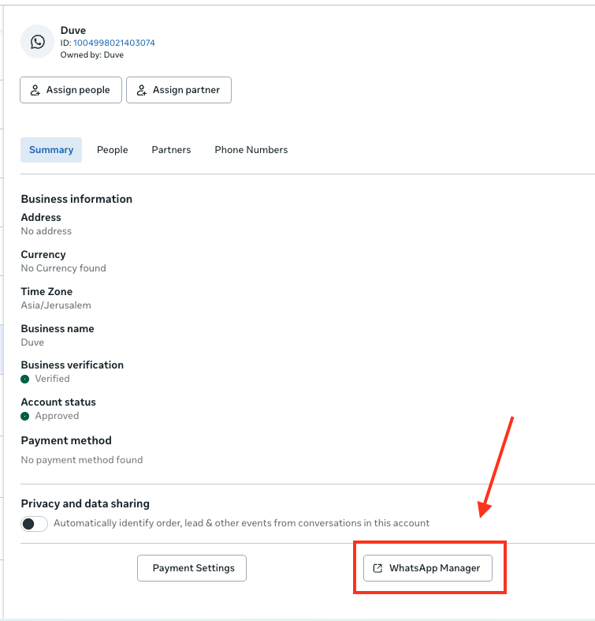The height and width of the screenshot is (621, 595).
Task: Open the People tab
Action: pyautogui.click(x=112, y=150)
